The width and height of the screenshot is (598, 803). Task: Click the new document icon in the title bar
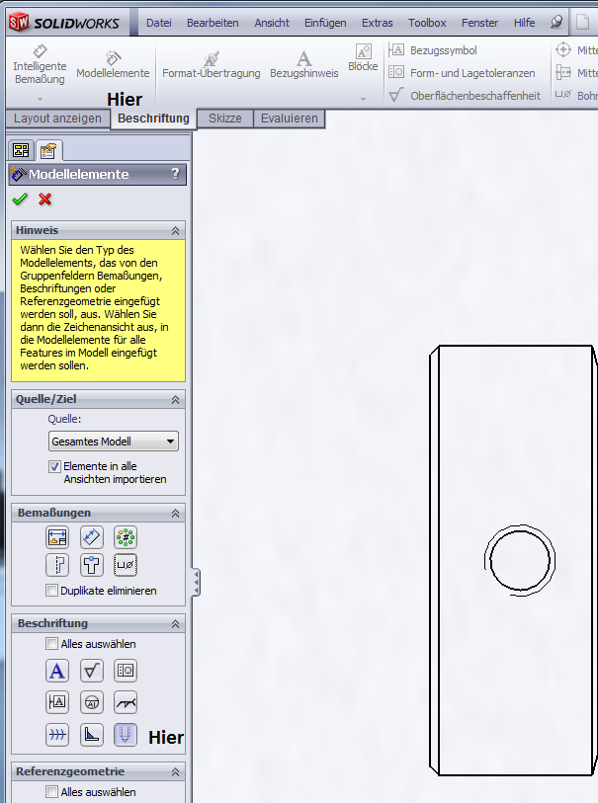coord(582,22)
